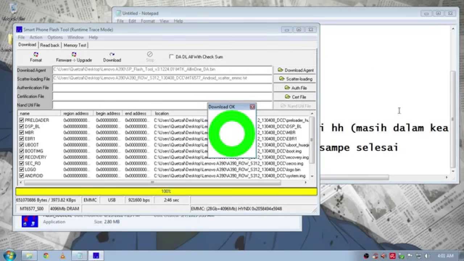Click the Format toolbar icon
Viewport: 464px width, 261px height.
point(36,57)
